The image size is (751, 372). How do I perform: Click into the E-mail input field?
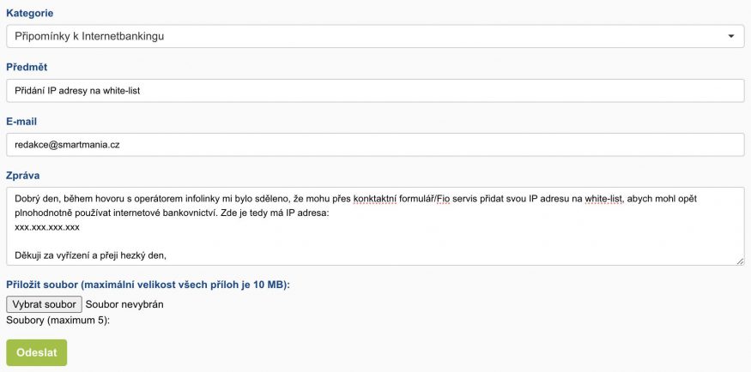point(374,145)
